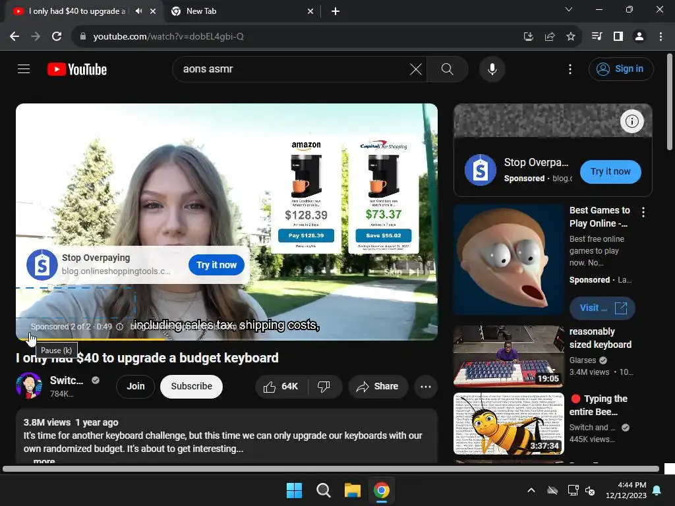Go forward with browser forward arrow
Viewport: 675px width, 506px height.
[36, 37]
